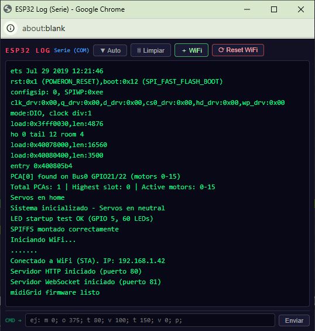The image size is (315, 331).
Task: Select the load:0x40078000,len:16560 line
Action: pyautogui.click(x=59, y=145)
